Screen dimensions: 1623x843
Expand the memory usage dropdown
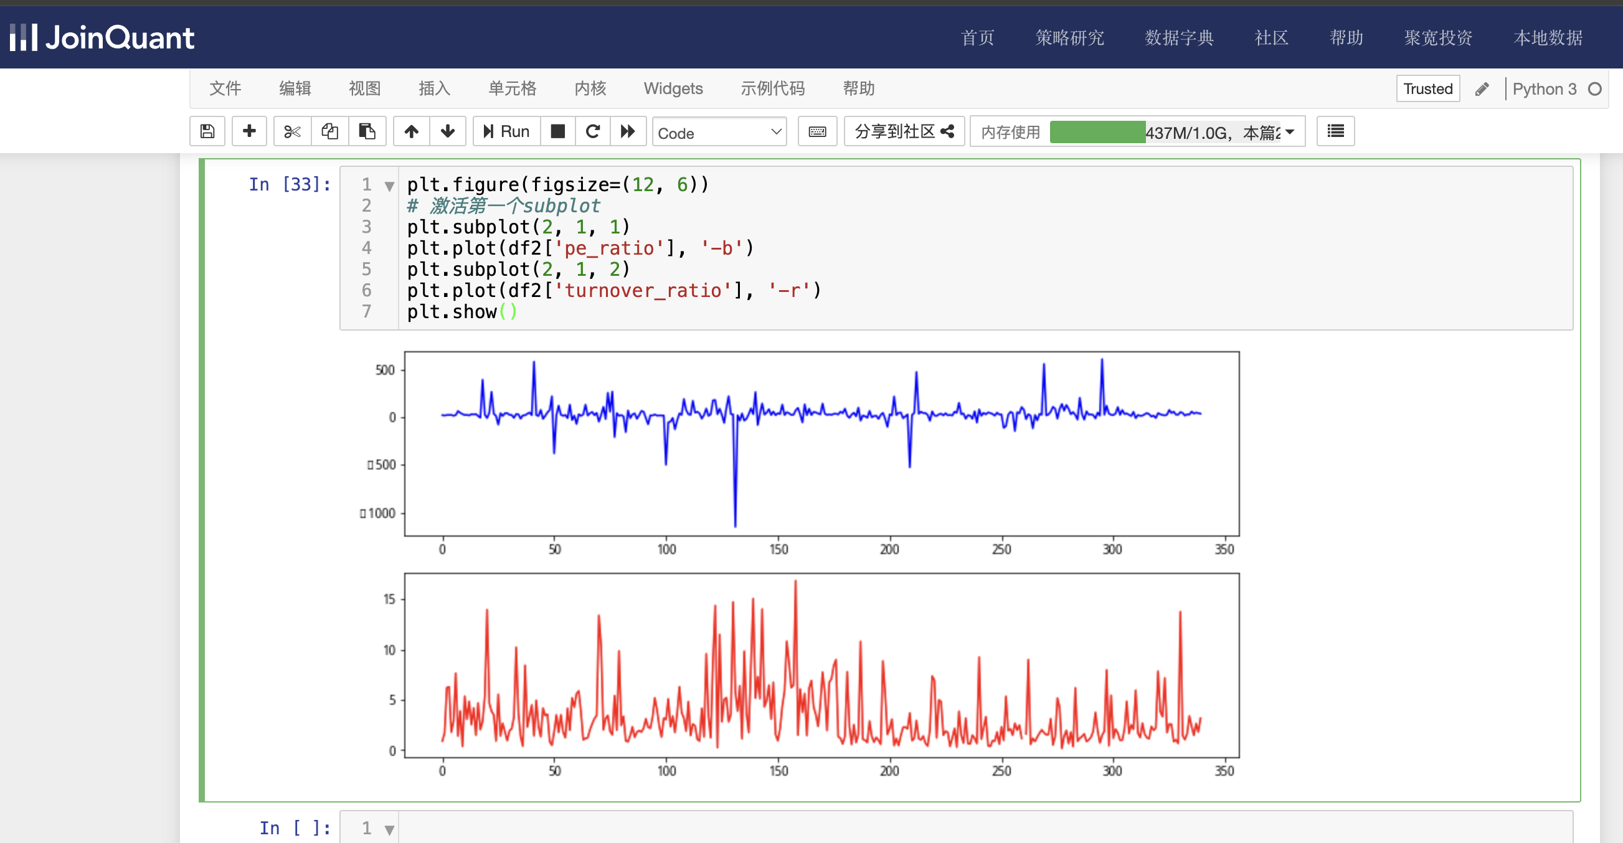click(x=1290, y=131)
